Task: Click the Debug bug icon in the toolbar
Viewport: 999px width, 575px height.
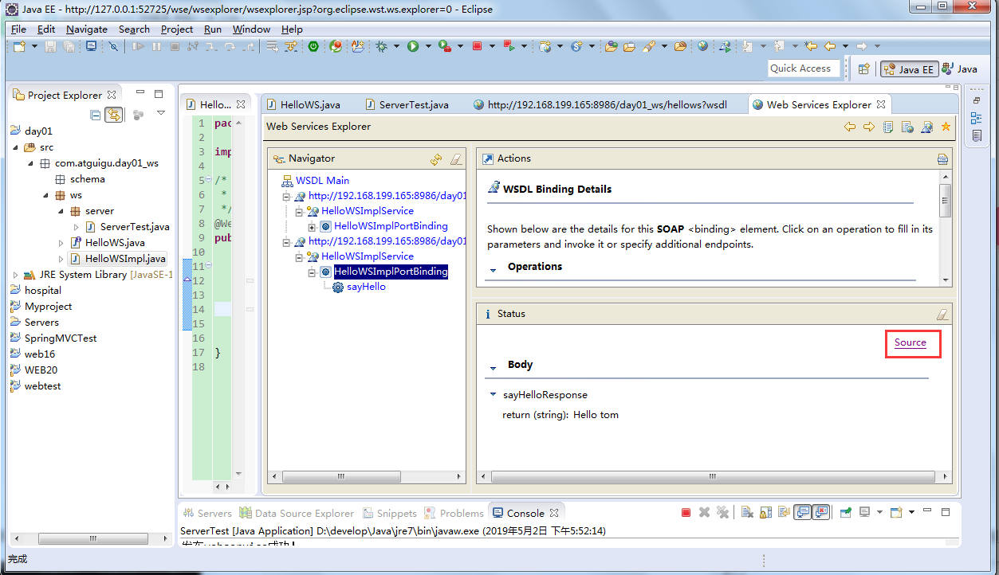Action: coord(381,47)
